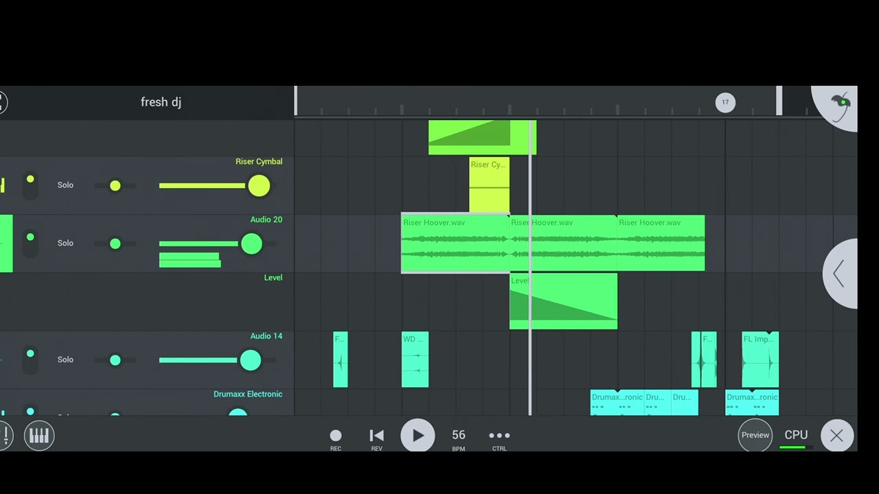Image resolution: width=879 pixels, height=494 pixels.
Task: Select the first Drumaxx...ronic clip
Action: pos(617,403)
